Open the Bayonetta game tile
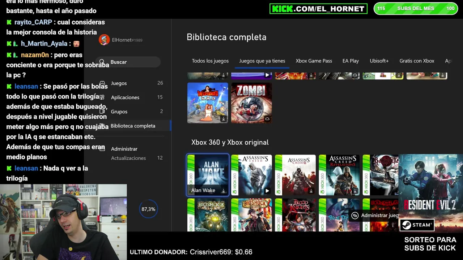This screenshot has width=463, height=260. pos(381,175)
